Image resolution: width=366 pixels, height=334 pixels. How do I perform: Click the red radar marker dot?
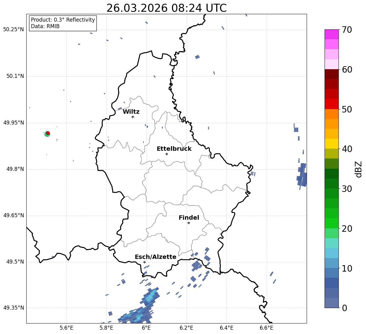click(48, 133)
